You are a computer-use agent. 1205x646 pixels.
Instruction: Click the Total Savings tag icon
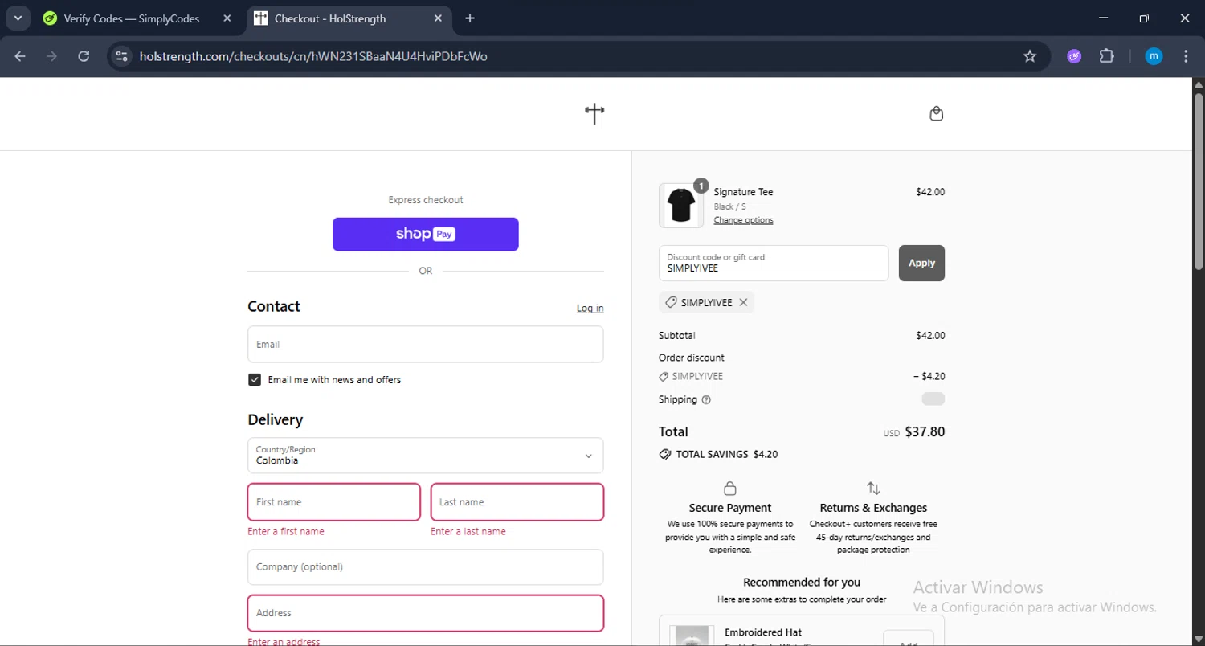[x=664, y=454]
